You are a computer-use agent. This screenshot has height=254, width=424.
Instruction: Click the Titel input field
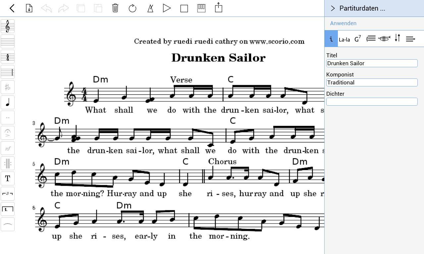click(x=372, y=63)
